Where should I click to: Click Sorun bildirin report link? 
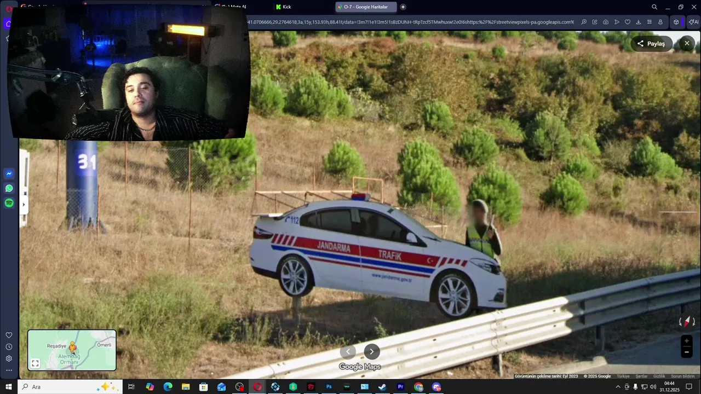click(x=683, y=376)
